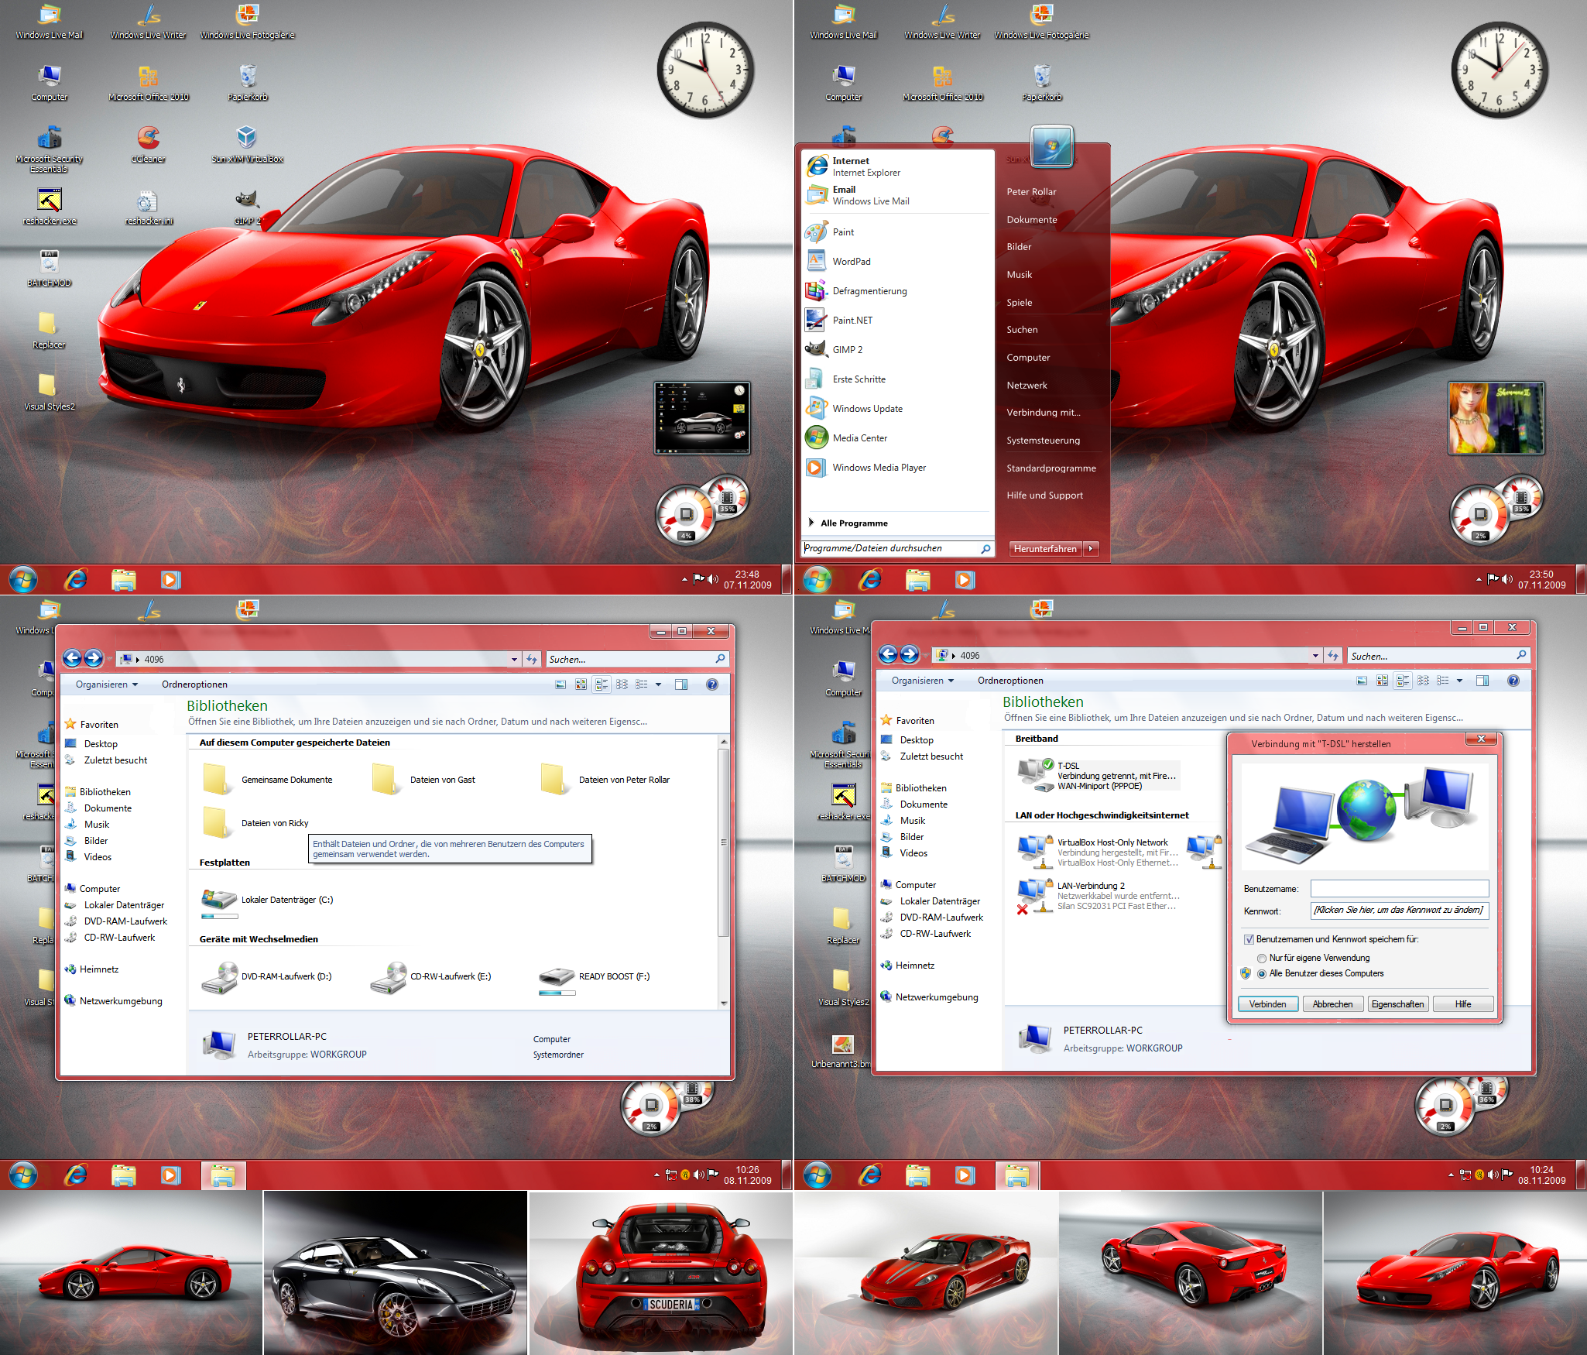Viewport: 1587px width, 1355px height.
Task: Open help in the network connections Explorer window
Action: pos(1513,681)
